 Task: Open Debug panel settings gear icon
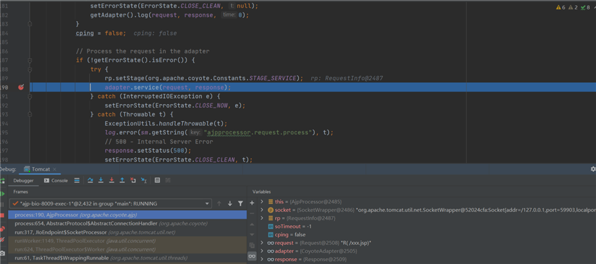pyautogui.click(x=593, y=169)
